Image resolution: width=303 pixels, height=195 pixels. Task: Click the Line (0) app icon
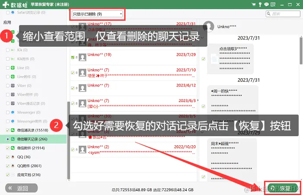click(13, 68)
